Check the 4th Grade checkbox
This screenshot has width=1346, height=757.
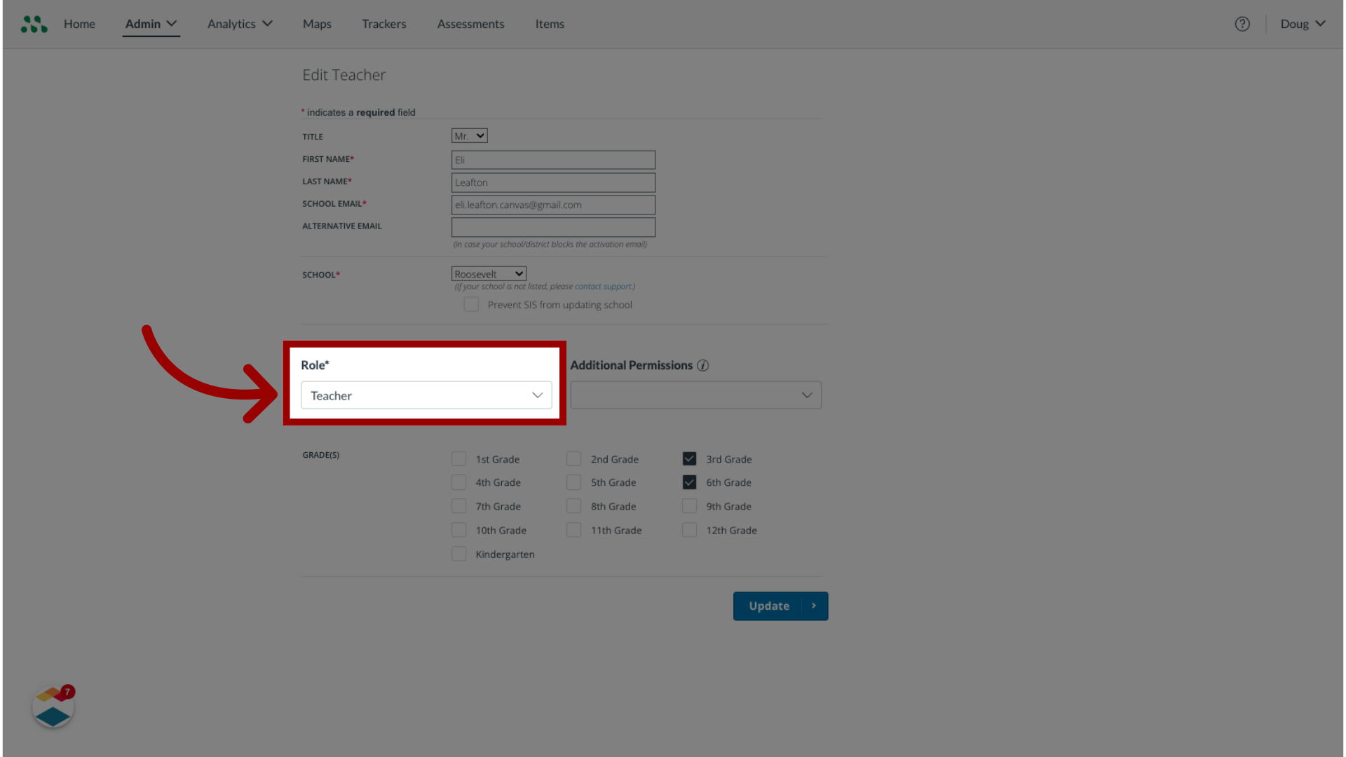pos(458,482)
